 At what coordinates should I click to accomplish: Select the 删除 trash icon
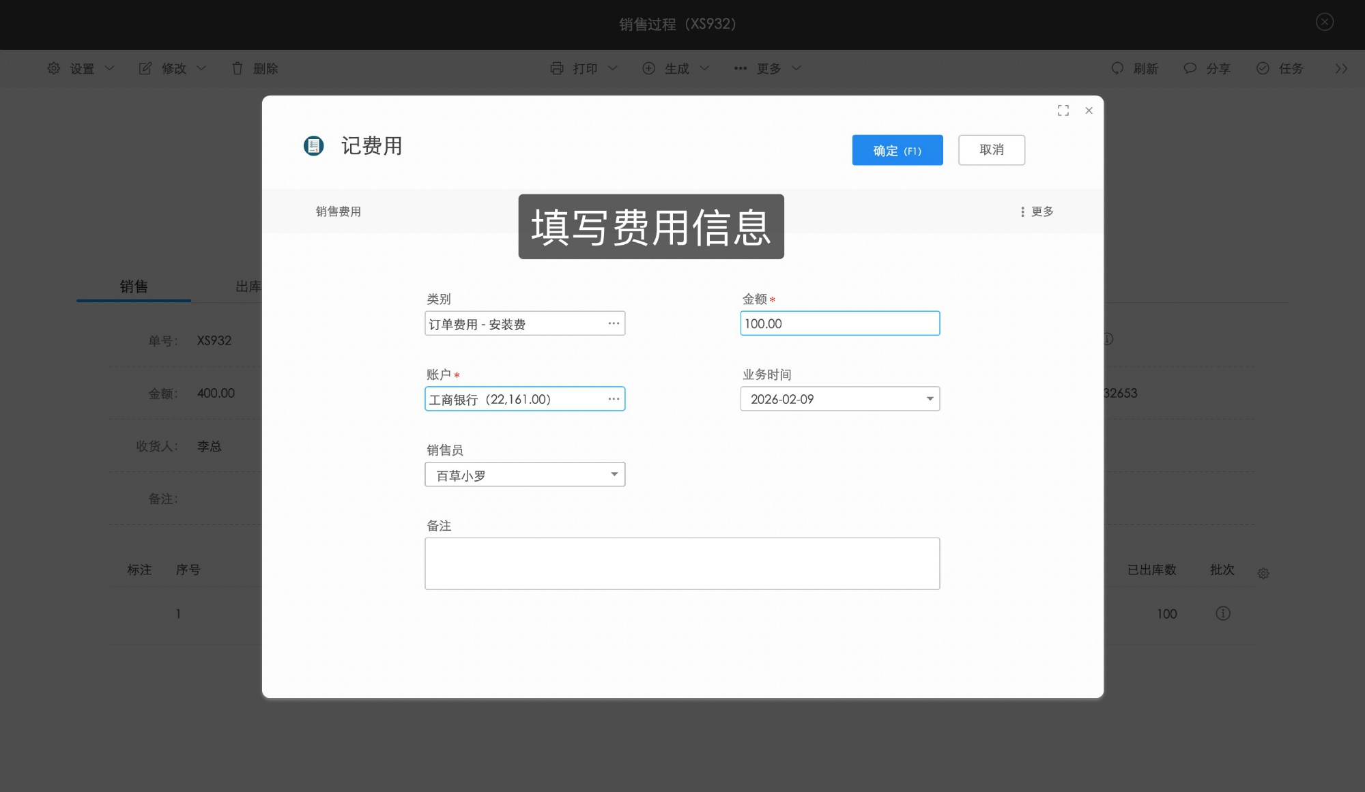click(x=237, y=68)
